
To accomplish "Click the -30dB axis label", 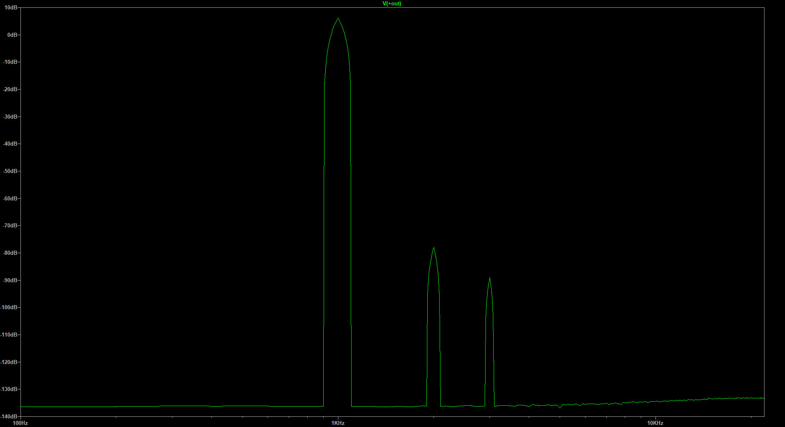I will [x=10, y=117].
